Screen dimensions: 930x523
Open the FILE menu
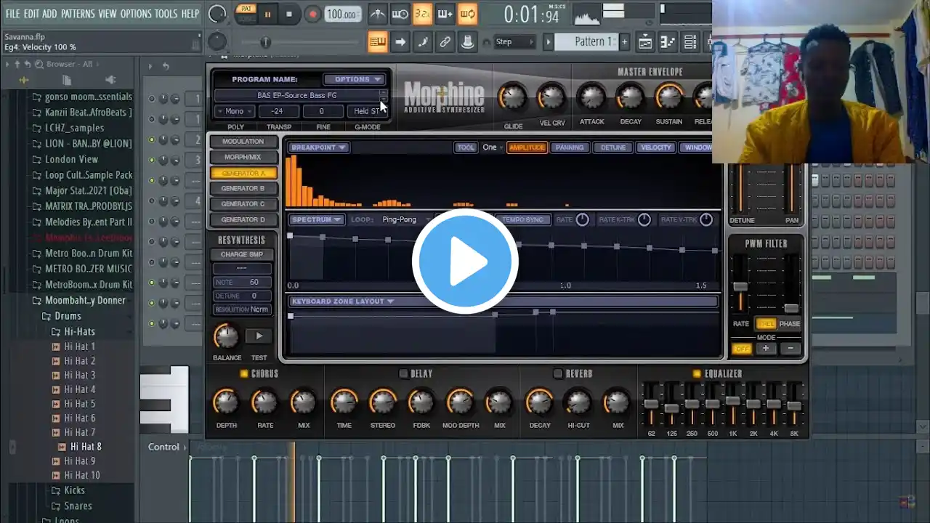click(12, 14)
